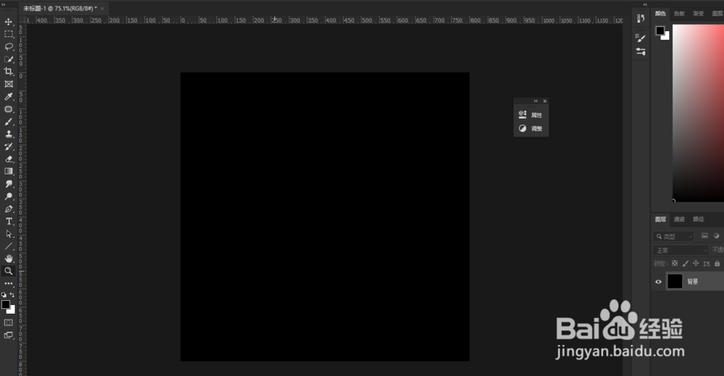Image resolution: width=724 pixels, height=376 pixels.
Task: Select the Lasso tool
Action: [8, 46]
